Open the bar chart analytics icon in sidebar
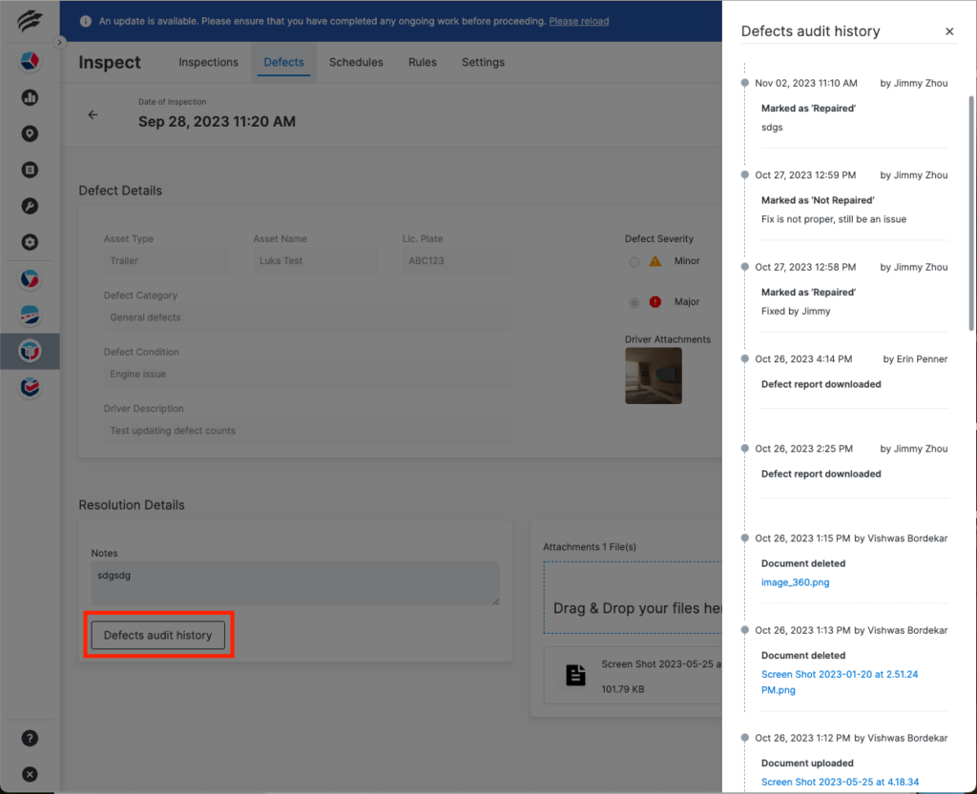 point(29,97)
